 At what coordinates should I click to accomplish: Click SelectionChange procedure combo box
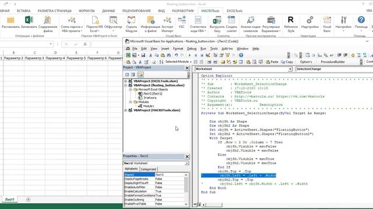coord(334,69)
